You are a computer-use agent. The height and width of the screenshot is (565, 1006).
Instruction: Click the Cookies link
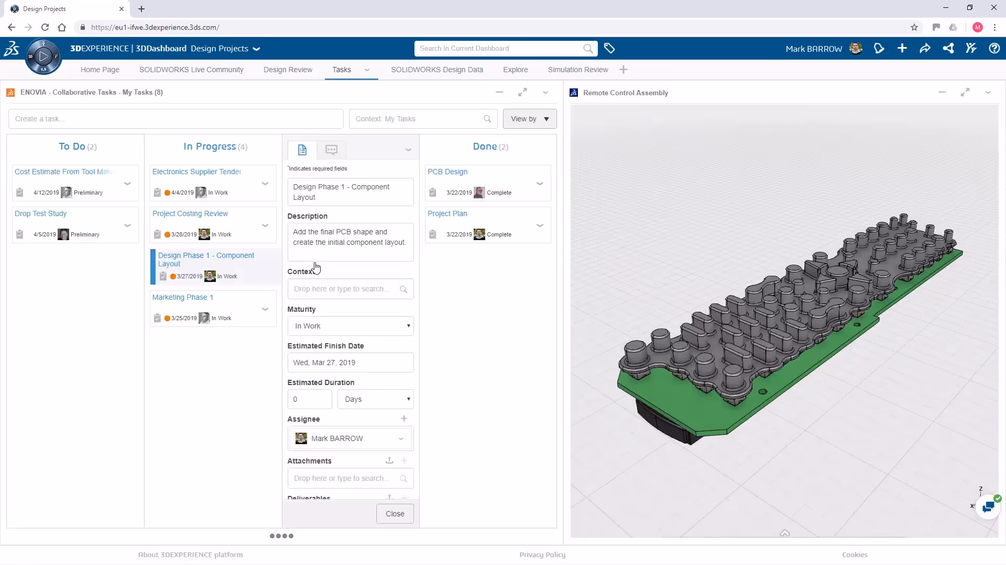[855, 555]
